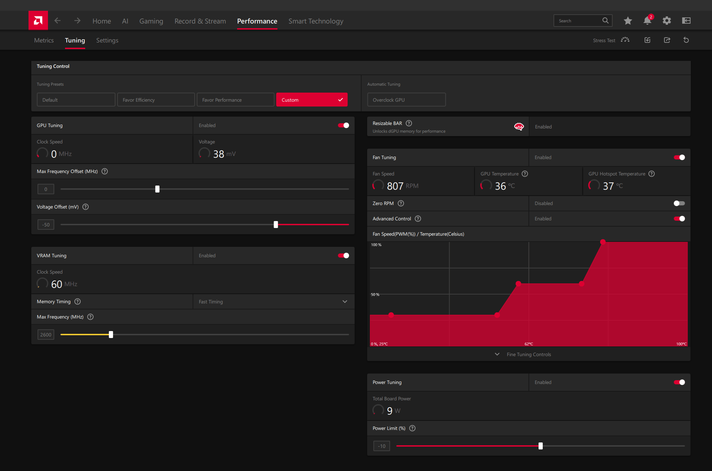Open the Memory Timing dropdown
Viewport: 712px width, 471px height.
point(274,301)
